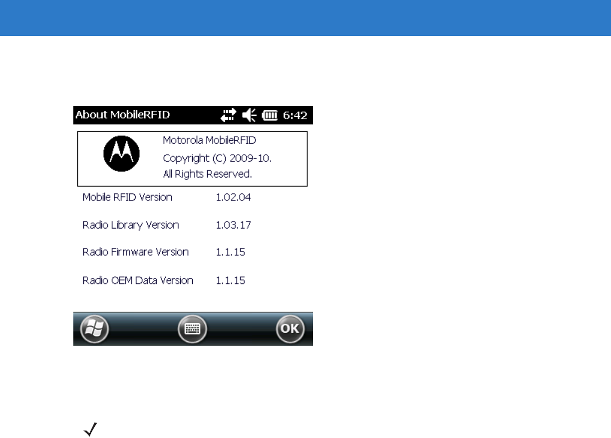The height and width of the screenshot is (438, 611).
Task: Open the on-screen keyboard icon
Action: tap(193, 329)
